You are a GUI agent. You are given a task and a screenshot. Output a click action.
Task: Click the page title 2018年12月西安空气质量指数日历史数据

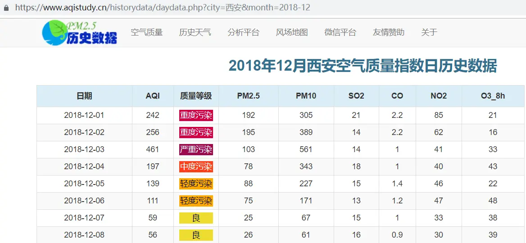[x=363, y=66]
